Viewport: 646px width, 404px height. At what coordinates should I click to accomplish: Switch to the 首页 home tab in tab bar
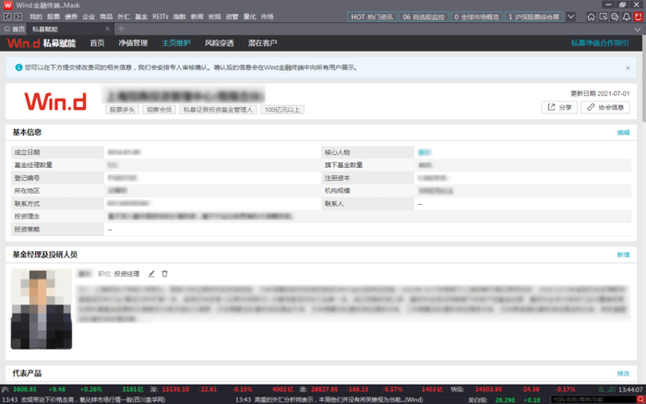click(15, 29)
